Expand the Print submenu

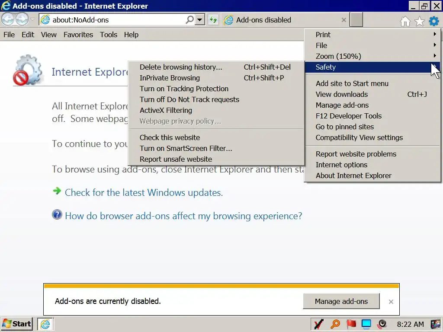[x=372, y=35]
